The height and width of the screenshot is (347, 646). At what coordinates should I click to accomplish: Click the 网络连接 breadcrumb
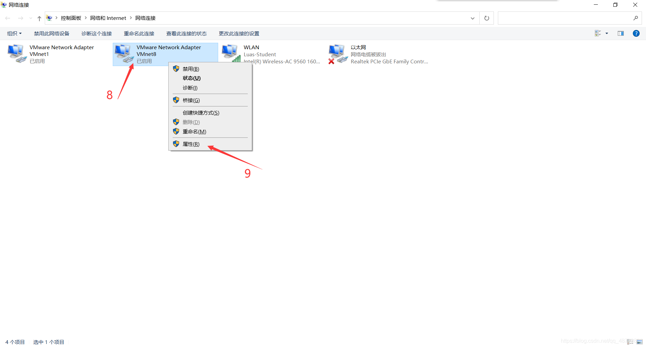point(145,18)
